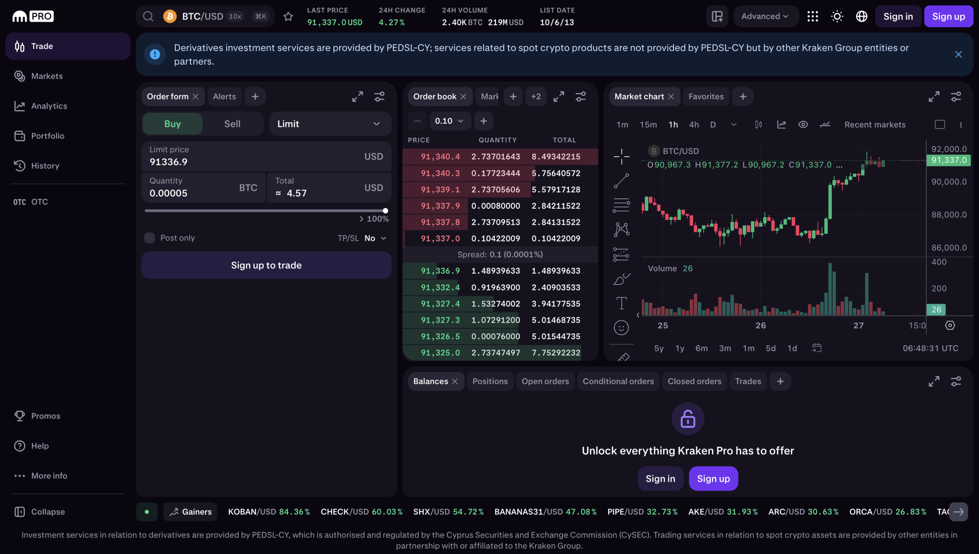979x554 pixels.
Task: Select the Buy side toggle
Action: coord(172,123)
